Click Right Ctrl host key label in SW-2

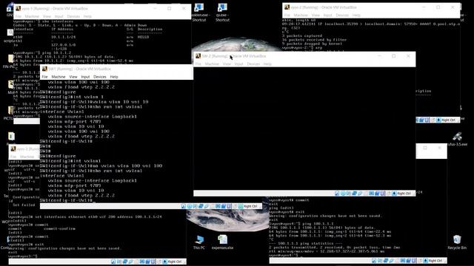pyautogui.click(x=404, y=194)
